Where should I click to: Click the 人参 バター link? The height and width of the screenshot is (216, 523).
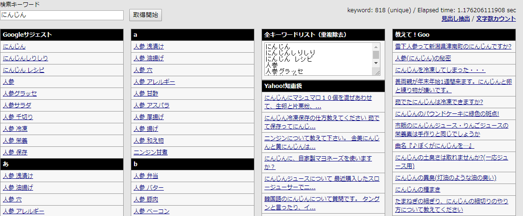click(x=149, y=188)
